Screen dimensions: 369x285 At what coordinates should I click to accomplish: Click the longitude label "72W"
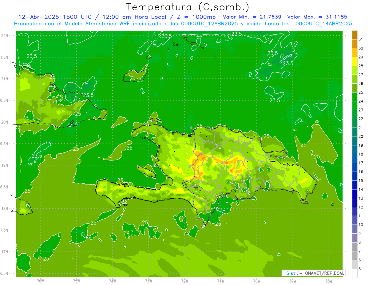[184, 281]
